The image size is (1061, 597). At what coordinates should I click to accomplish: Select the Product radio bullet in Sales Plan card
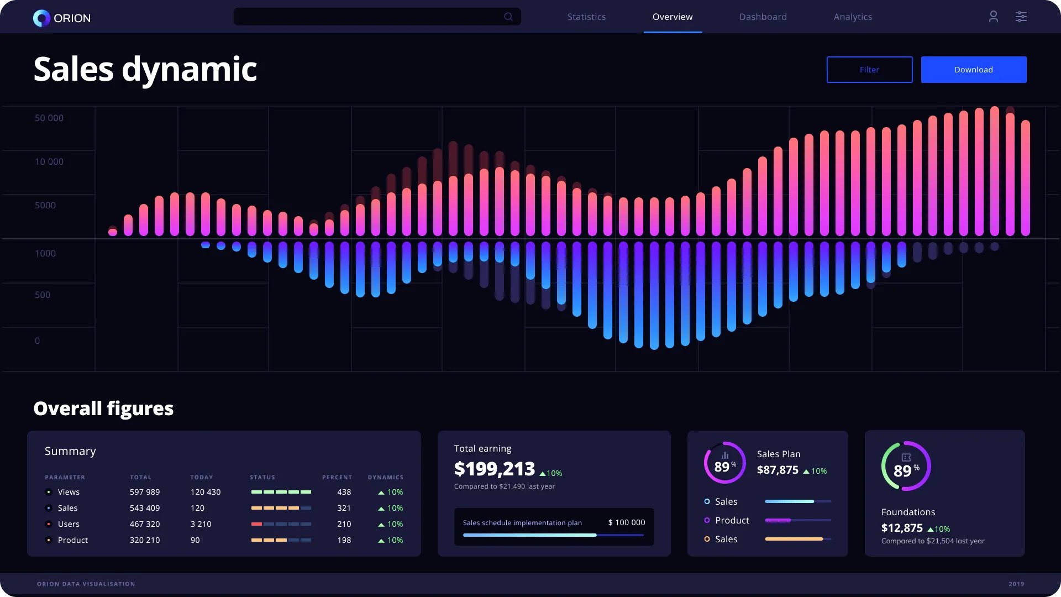[706, 520]
